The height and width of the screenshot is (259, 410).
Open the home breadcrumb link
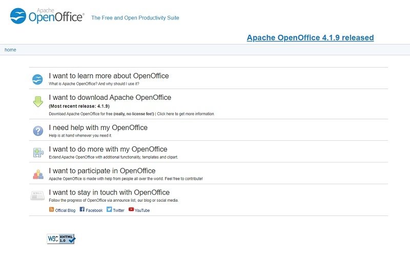[x=10, y=50]
